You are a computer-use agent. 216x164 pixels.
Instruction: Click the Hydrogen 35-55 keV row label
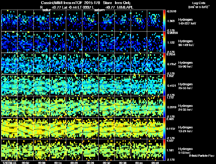tap(185, 86)
